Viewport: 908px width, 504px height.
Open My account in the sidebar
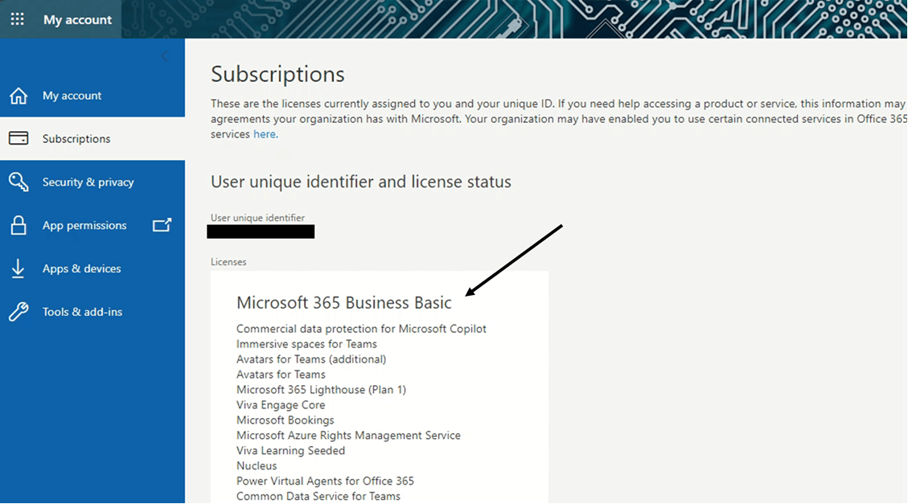[x=72, y=96]
